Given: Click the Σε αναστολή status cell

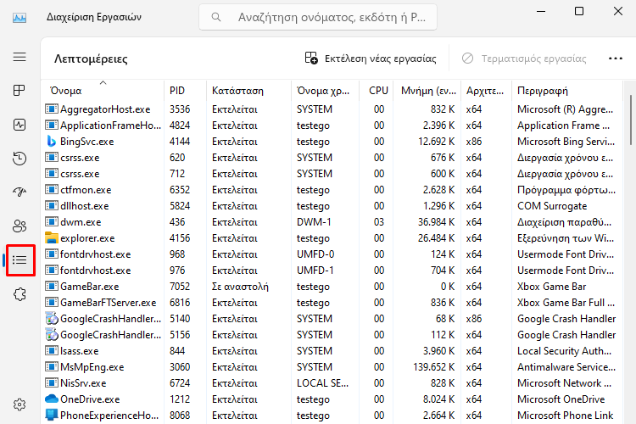Looking at the screenshot, I should pos(240,287).
